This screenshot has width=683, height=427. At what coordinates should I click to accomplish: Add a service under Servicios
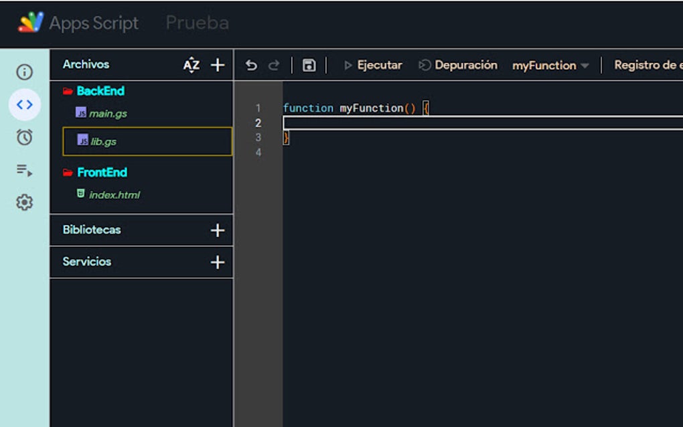pyautogui.click(x=217, y=262)
